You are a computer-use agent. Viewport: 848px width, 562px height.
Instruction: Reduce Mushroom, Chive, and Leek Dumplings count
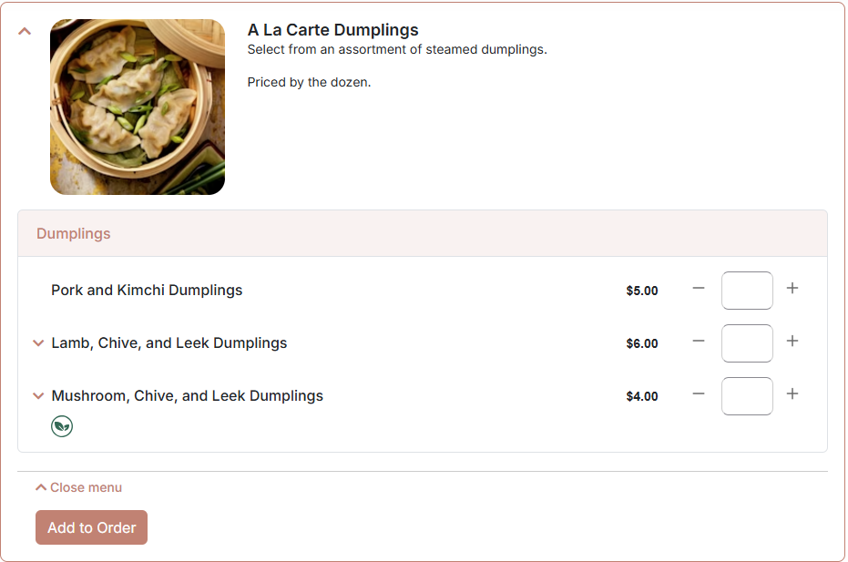(699, 393)
